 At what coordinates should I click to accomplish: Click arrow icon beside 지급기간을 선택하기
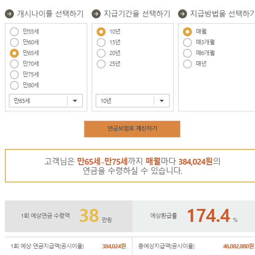[96, 14]
